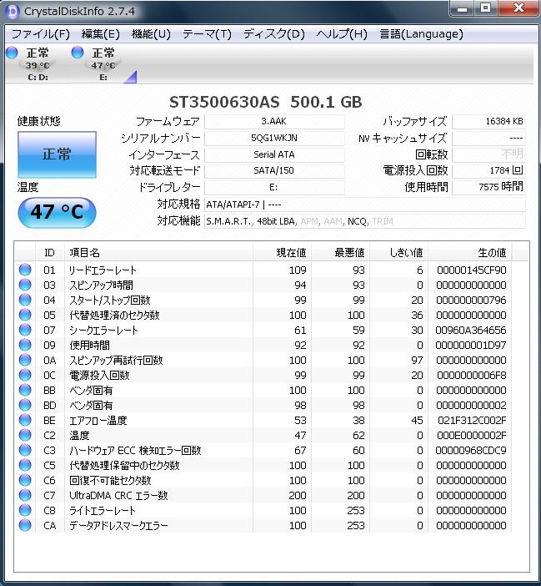The width and height of the screenshot is (541, 586).
Task: Open the ディスク(D) menu
Action: 274,34
